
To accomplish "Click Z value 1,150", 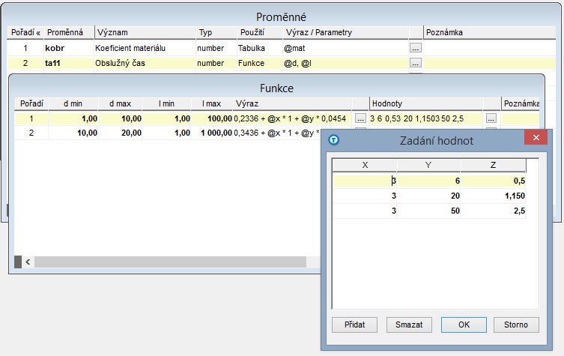I will (x=493, y=196).
